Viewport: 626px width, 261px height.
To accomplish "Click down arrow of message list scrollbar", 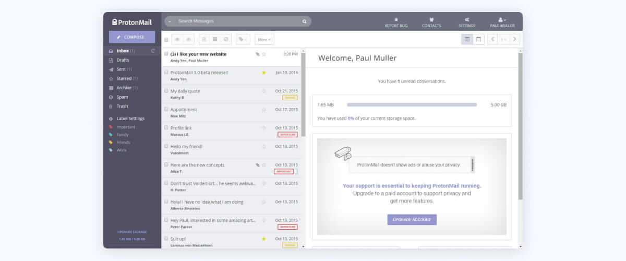I will click(x=303, y=245).
